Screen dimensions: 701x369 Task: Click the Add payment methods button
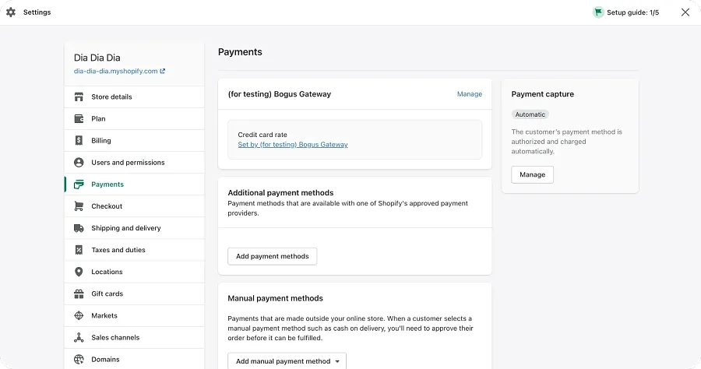tap(273, 256)
